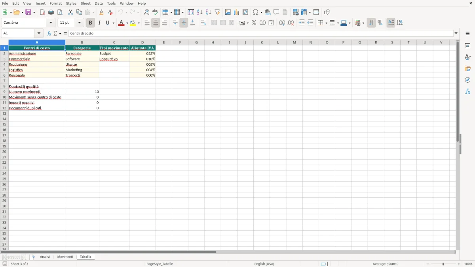Click the Insert Comment icon
475x267 pixels.
tap(276, 12)
